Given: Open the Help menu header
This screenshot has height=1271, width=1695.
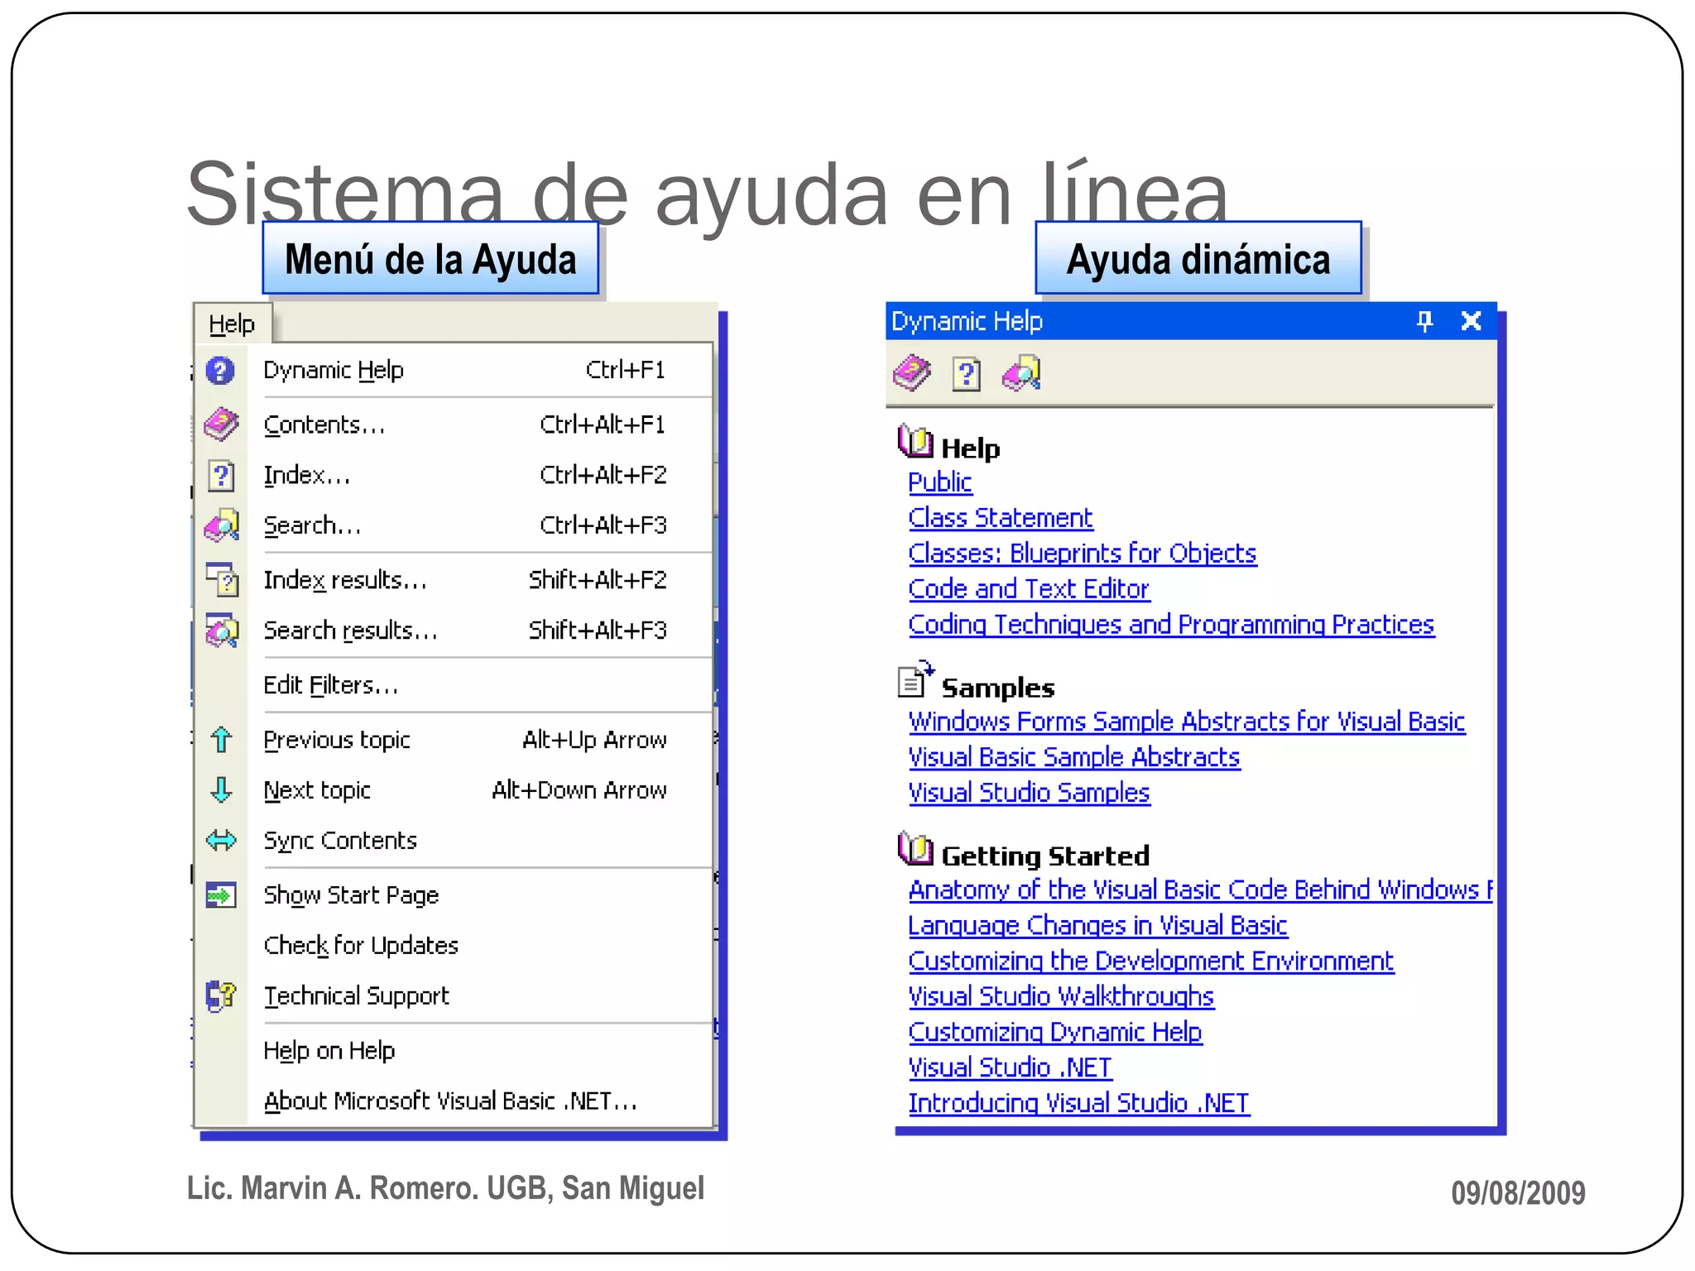Looking at the screenshot, I should point(232,324).
